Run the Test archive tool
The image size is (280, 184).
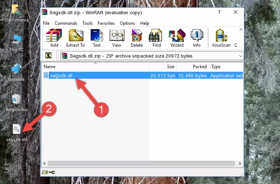[x=96, y=38]
